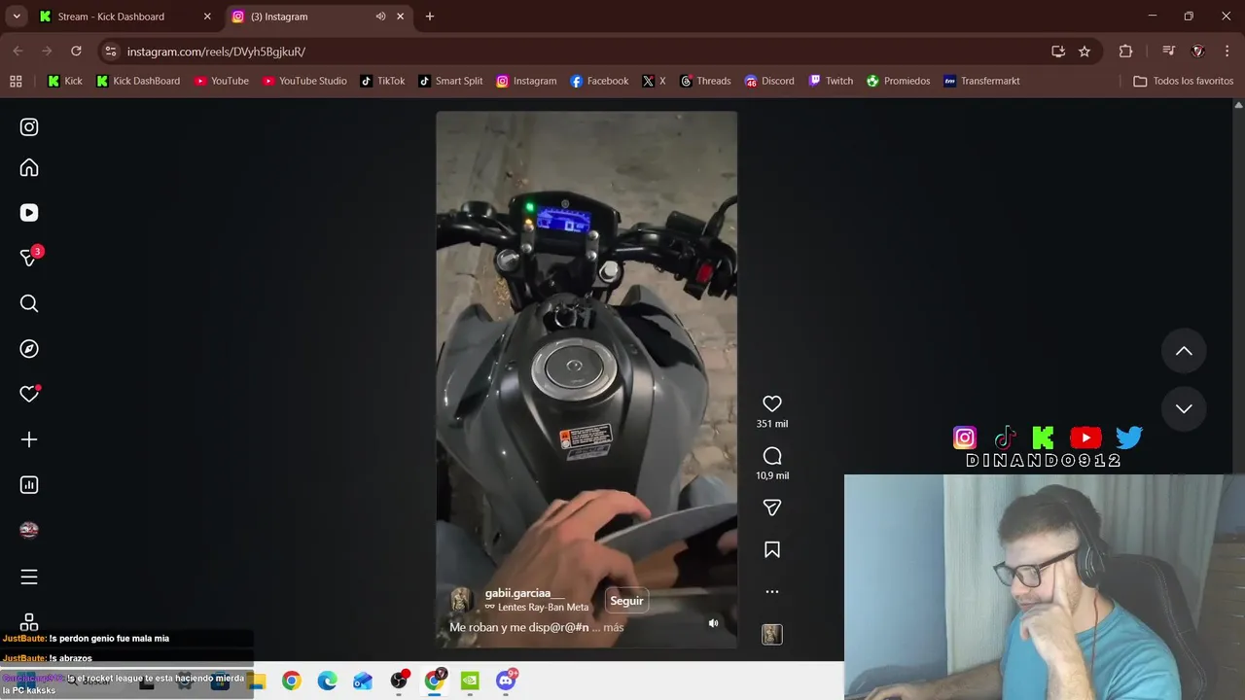This screenshot has width=1245, height=700.
Task: Open the tab search dropdown arrow
Action: pos(17,17)
